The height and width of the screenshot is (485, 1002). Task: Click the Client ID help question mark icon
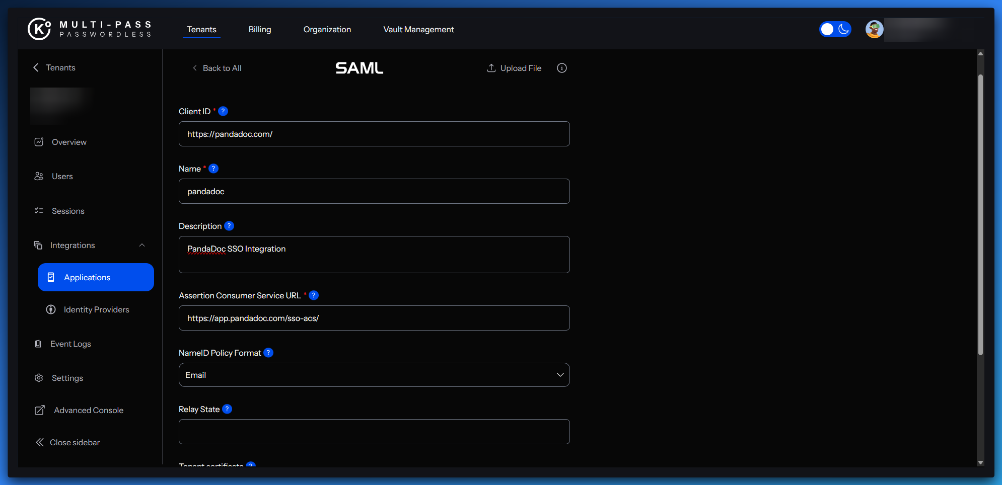(x=223, y=111)
